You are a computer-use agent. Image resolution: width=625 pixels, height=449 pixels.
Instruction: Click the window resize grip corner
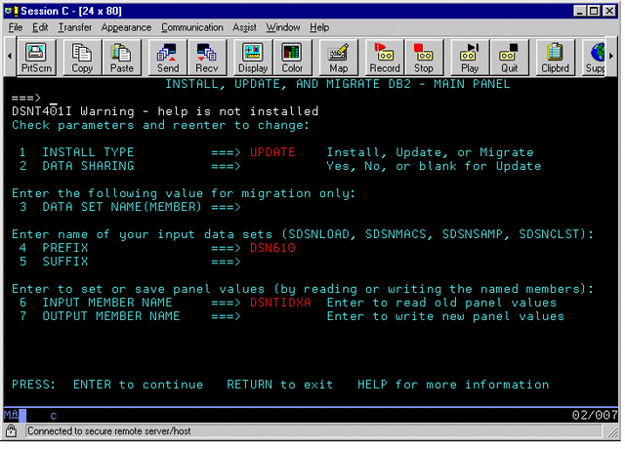coord(612,433)
